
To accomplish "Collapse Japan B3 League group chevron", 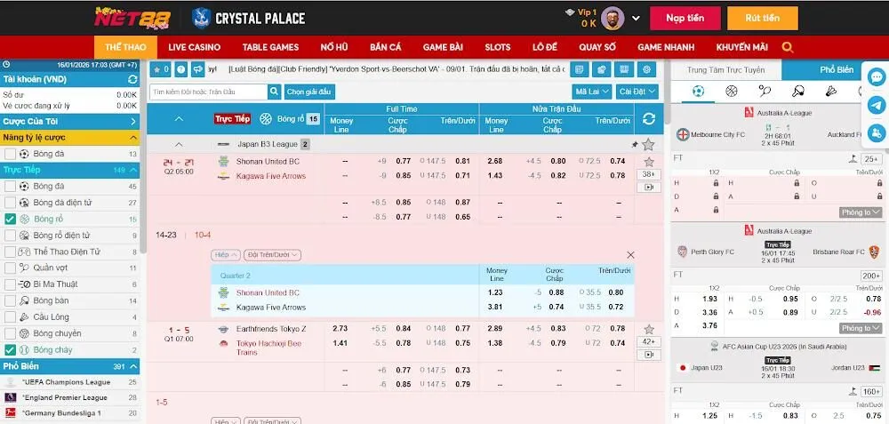I will (180, 145).
